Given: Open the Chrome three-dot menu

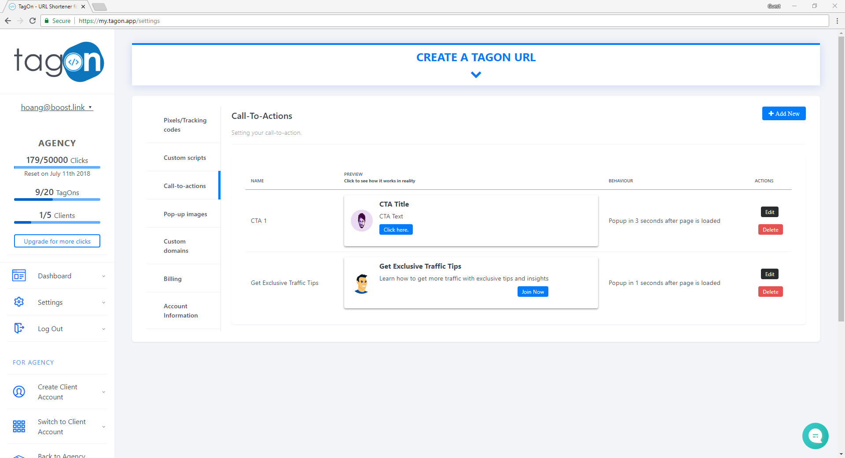Looking at the screenshot, I should point(837,21).
